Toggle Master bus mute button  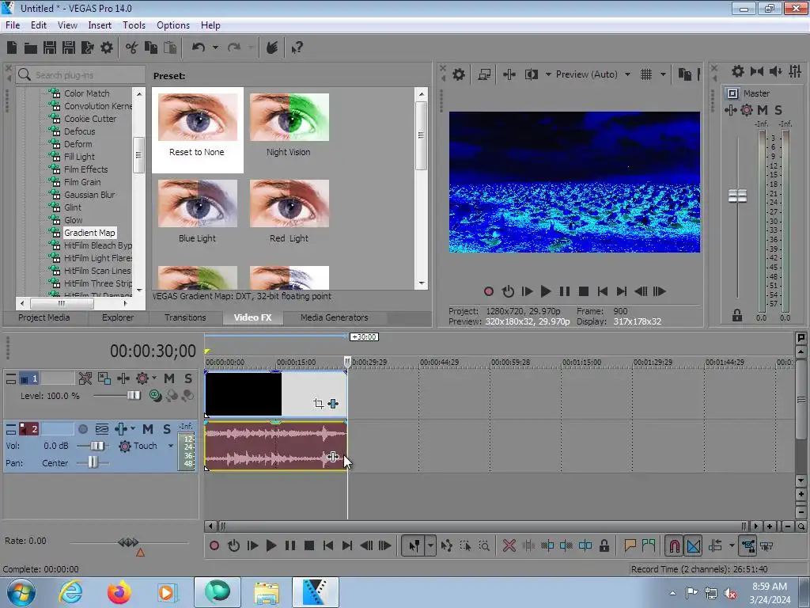click(763, 110)
